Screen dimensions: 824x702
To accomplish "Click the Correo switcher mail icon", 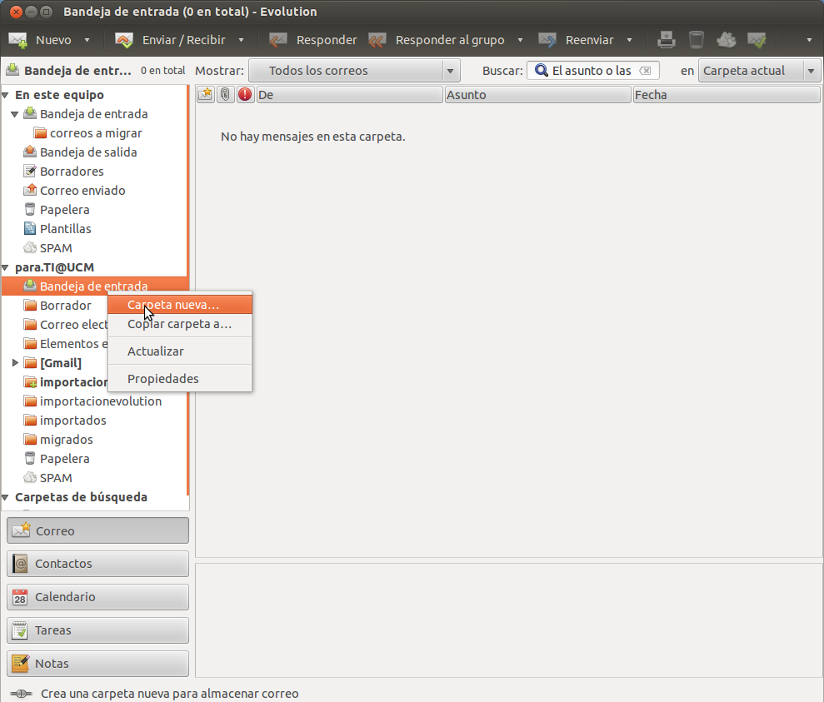I will [21, 530].
